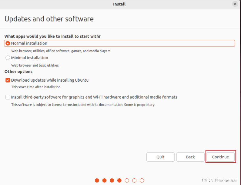Click the first filled progress dot

[x=97, y=180]
